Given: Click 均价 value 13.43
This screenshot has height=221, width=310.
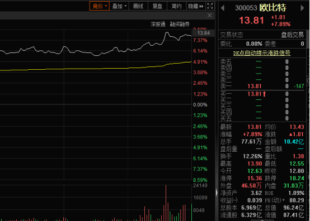Looking at the screenshot, I should [297, 127].
